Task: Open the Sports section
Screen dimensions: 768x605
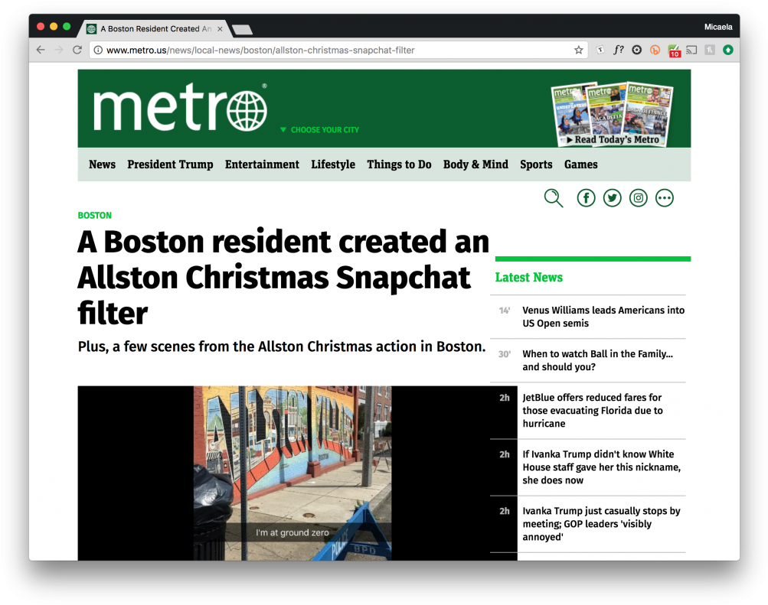Action: [536, 164]
